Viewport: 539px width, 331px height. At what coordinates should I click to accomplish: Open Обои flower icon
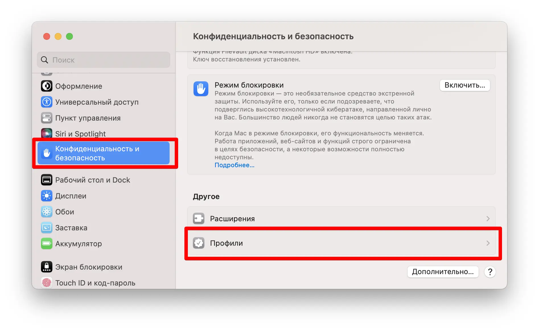47,212
